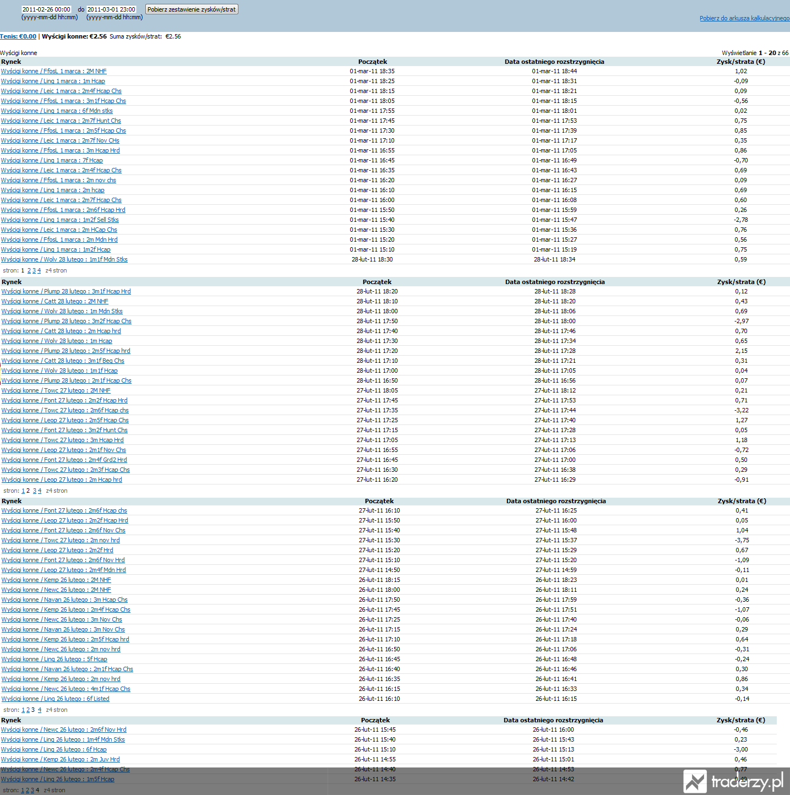Open Ling 1 marca : 6f Mdn stks
Viewport: 790px width, 795px height.
coord(57,111)
